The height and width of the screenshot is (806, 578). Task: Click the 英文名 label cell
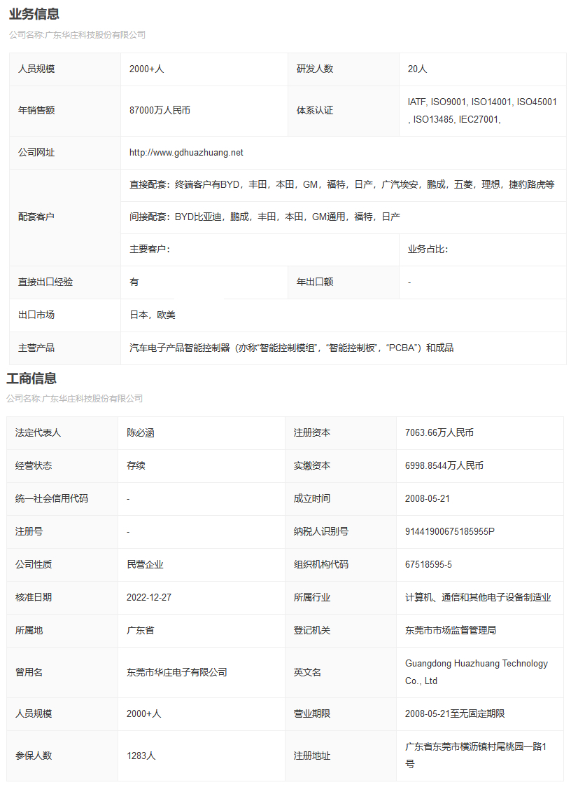(x=341, y=672)
